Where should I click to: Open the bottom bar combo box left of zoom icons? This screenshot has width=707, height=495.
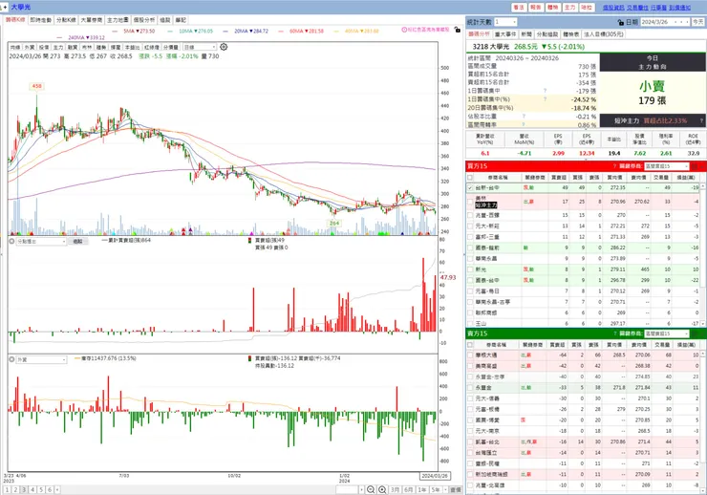tap(350, 489)
